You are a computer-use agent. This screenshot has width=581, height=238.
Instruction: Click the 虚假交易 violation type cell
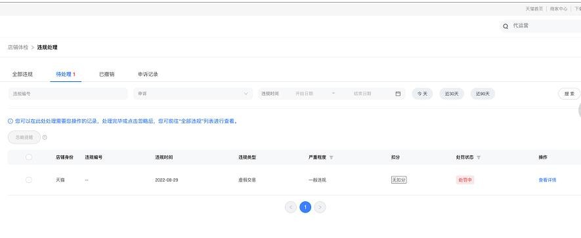(247, 180)
